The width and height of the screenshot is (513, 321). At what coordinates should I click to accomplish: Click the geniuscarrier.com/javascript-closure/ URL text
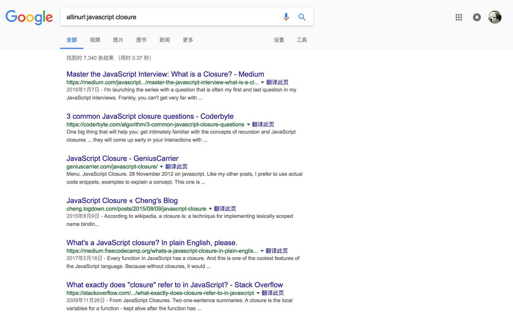coord(112,167)
